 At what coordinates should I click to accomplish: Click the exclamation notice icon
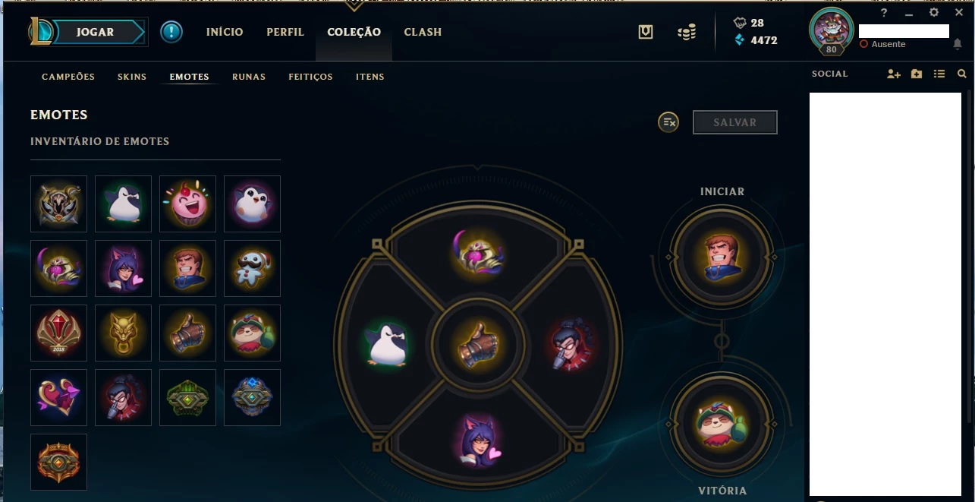(171, 32)
